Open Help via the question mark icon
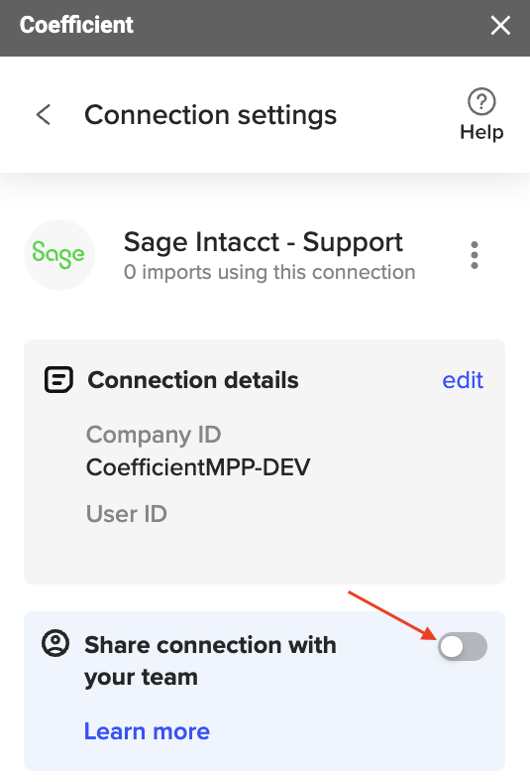This screenshot has height=782, width=530. (x=481, y=102)
